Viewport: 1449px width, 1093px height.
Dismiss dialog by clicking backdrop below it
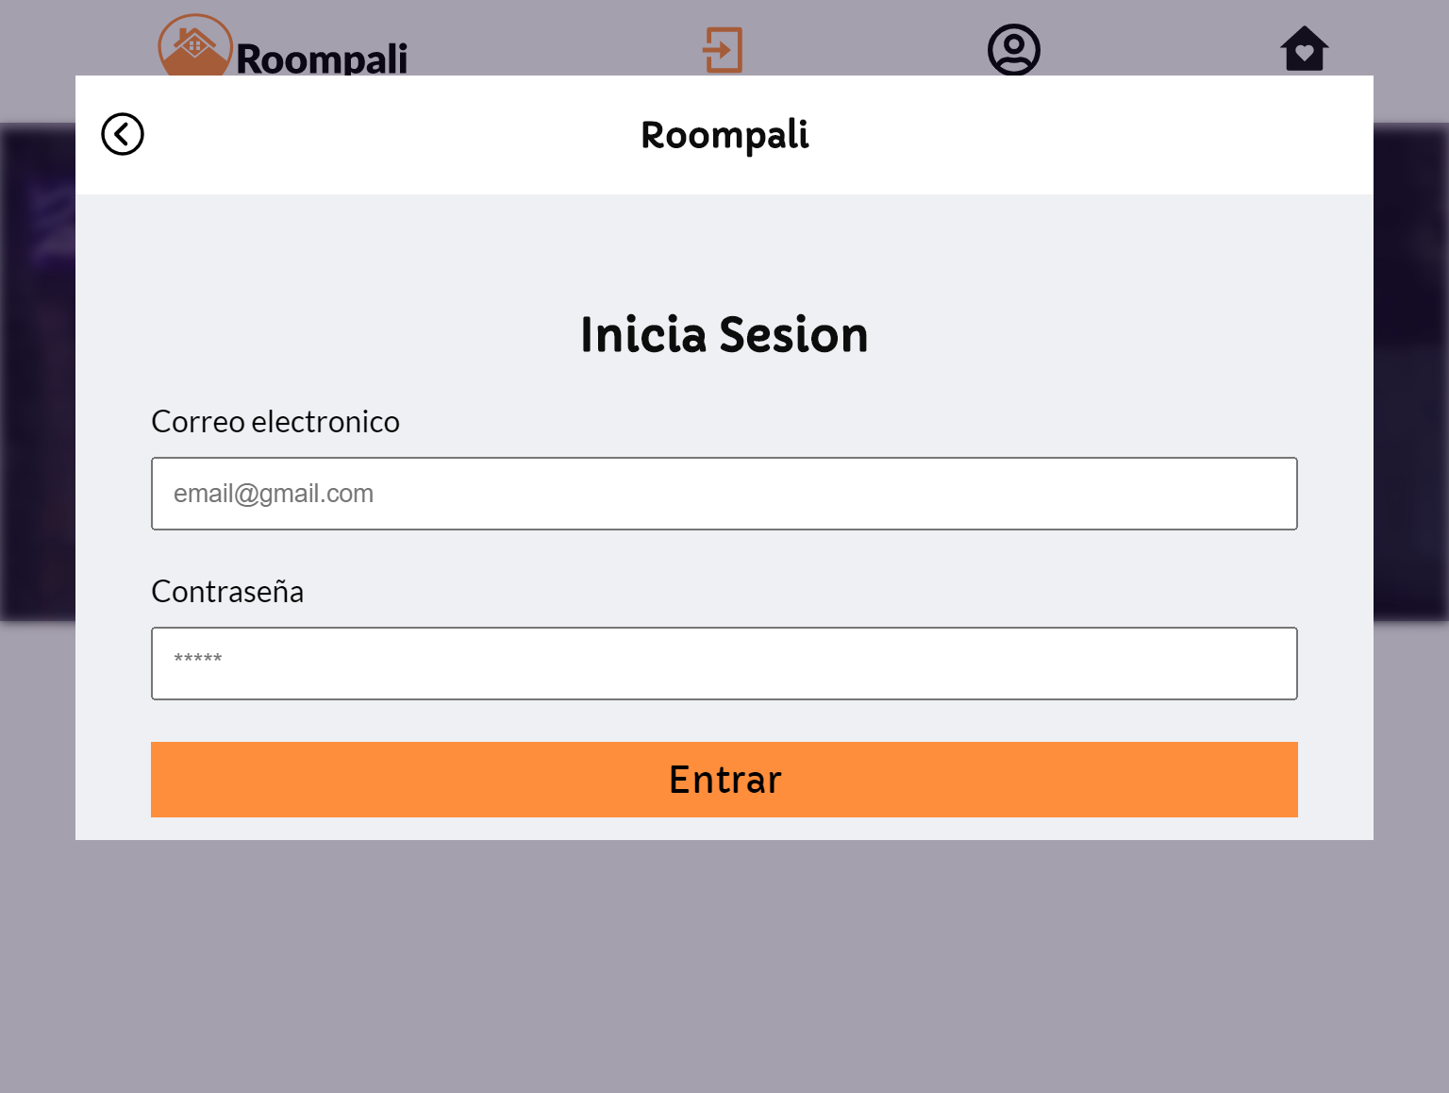[x=724, y=963]
